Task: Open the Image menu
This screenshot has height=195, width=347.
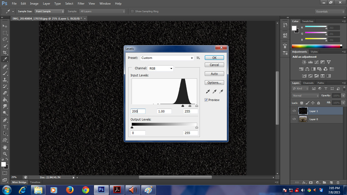Action: [x=34, y=4]
